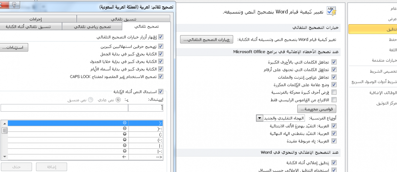Screen dimensions: 397x172
Task: Toggle إظهار أزرار خيارات التصحيح التلقائي checkbox
Action: [x=161, y=37]
